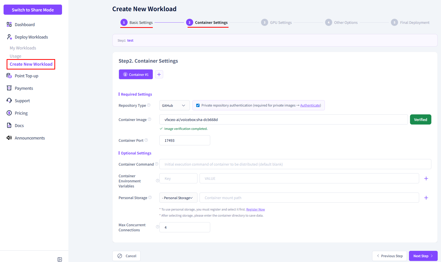Screen dimensions: 441x262
Task: Click help icon next to Personal Storage label
Action: pos(150,197)
